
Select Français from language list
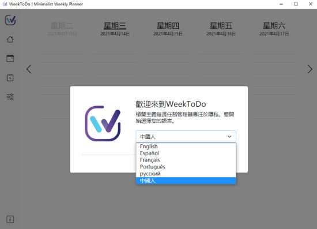pos(186,160)
